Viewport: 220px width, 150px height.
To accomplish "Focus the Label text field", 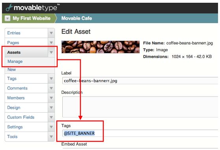I will [x=140, y=80].
